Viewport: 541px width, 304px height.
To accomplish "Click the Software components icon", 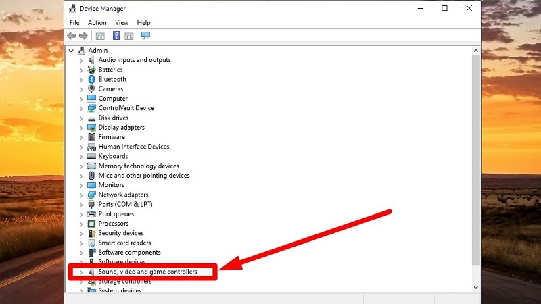I will [92, 253].
